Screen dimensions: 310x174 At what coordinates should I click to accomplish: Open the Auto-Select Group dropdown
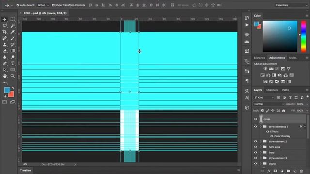point(43,5)
